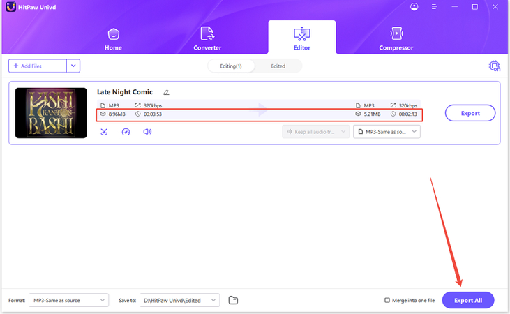The width and height of the screenshot is (510, 314).
Task: Click the Late Night Comic title
Action: click(x=125, y=92)
